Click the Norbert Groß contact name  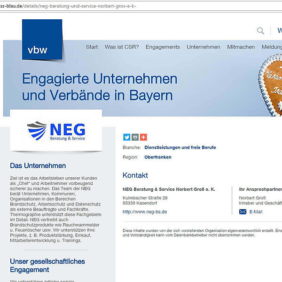tap(252, 198)
